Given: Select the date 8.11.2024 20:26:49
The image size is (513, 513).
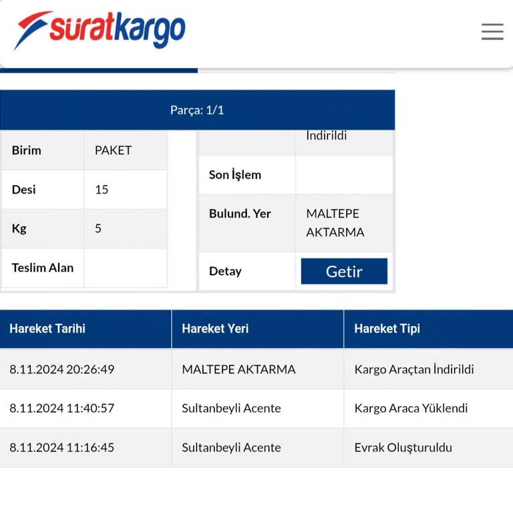Looking at the screenshot, I should coord(62,369).
